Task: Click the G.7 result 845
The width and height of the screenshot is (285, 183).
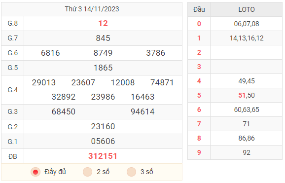Action: (x=103, y=38)
